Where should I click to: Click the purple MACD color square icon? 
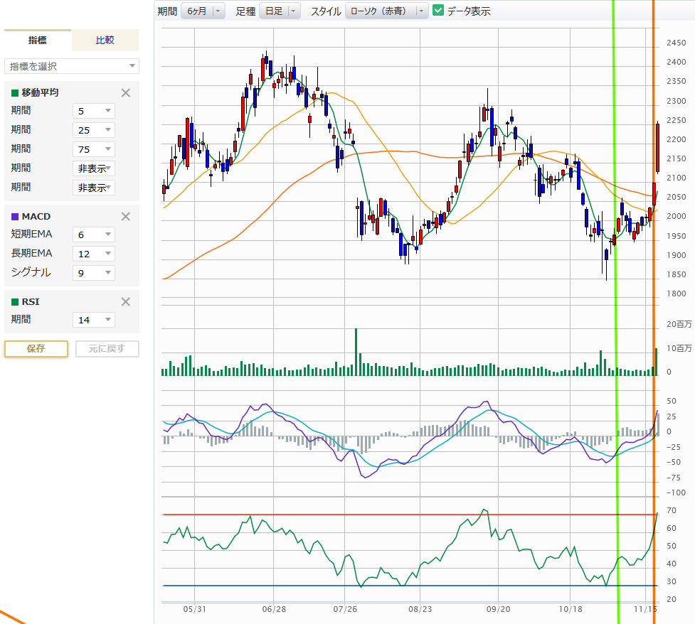click(x=15, y=216)
